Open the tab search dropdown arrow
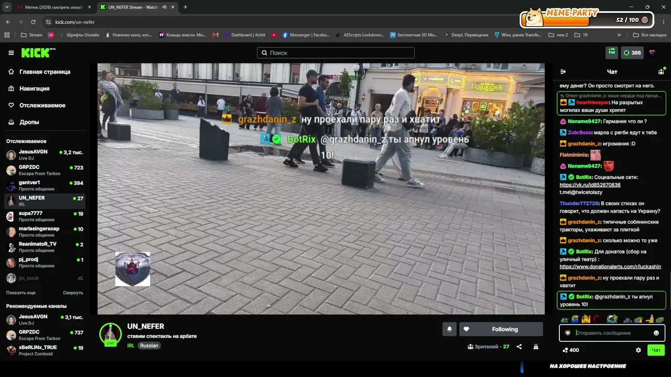This screenshot has height=377, width=671. coord(7,7)
